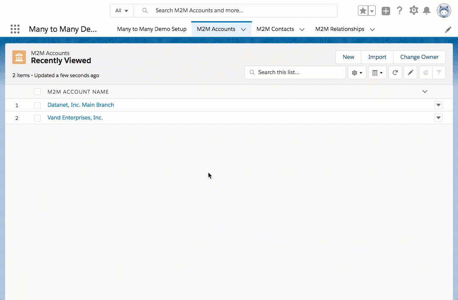Open column actions chevron for M2M Account Name
The width and height of the screenshot is (458, 300).
425,92
